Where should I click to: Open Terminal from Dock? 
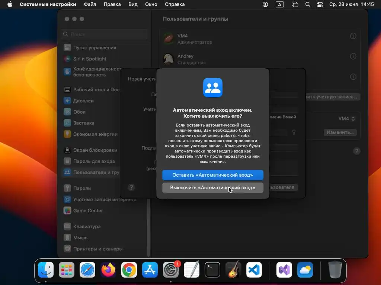point(212,270)
